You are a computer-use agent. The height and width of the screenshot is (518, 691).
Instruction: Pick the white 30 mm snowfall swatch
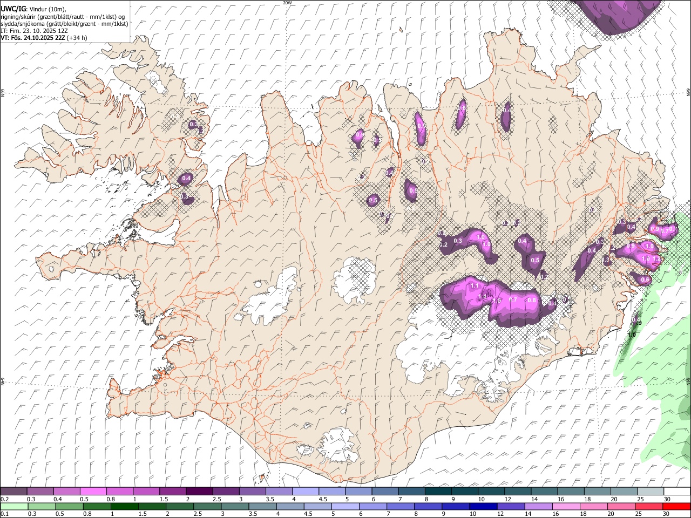676,491
